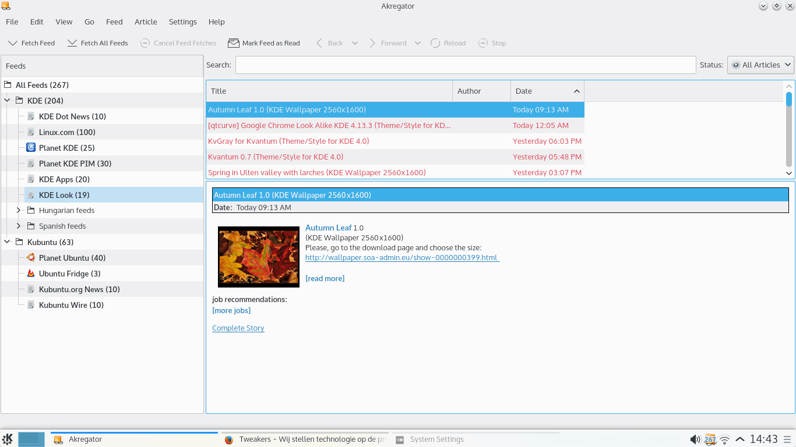Open the Autumn Leaf title link
This screenshot has width=796, height=447.
[x=329, y=228]
